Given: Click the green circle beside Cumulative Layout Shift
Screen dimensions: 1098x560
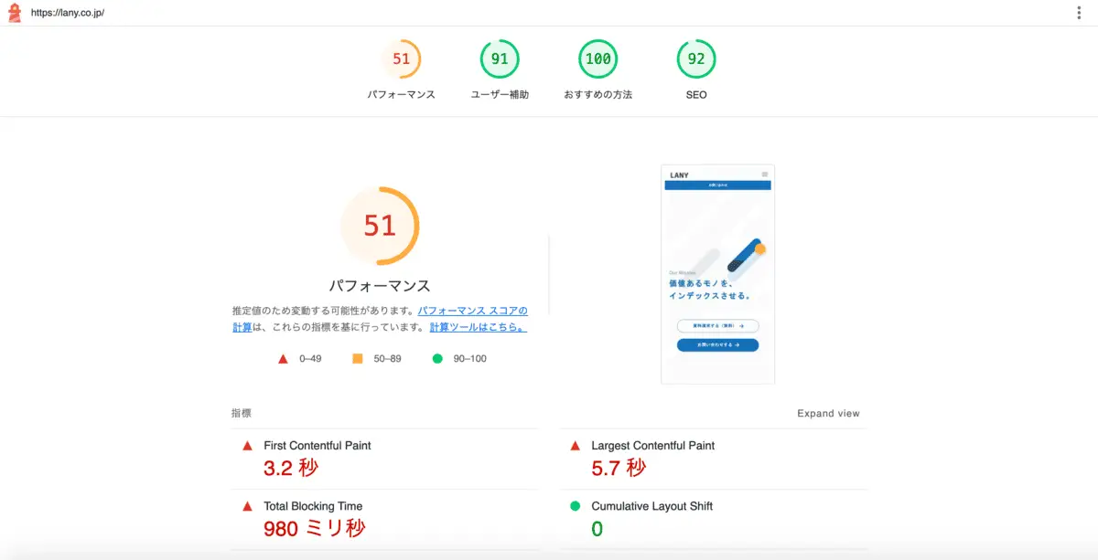Looking at the screenshot, I should 575,506.
